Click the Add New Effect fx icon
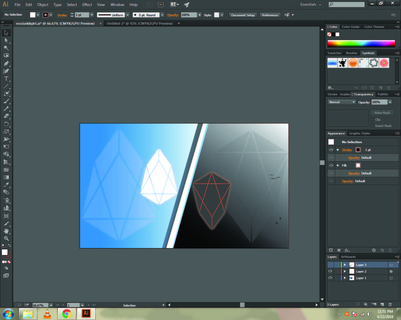The height and width of the screenshot is (320, 401). (347, 250)
